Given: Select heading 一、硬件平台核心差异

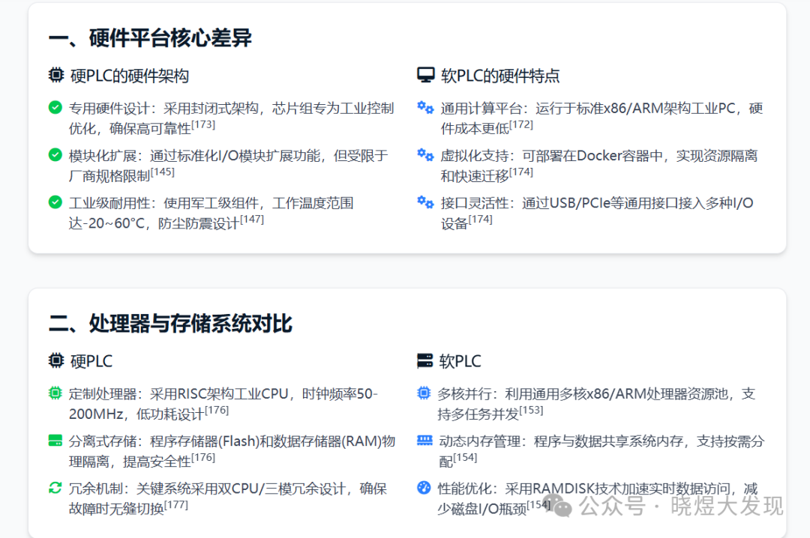Looking at the screenshot, I should click(x=150, y=38).
